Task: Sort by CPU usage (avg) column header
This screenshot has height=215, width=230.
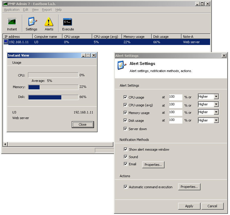Action: tap(107, 37)
